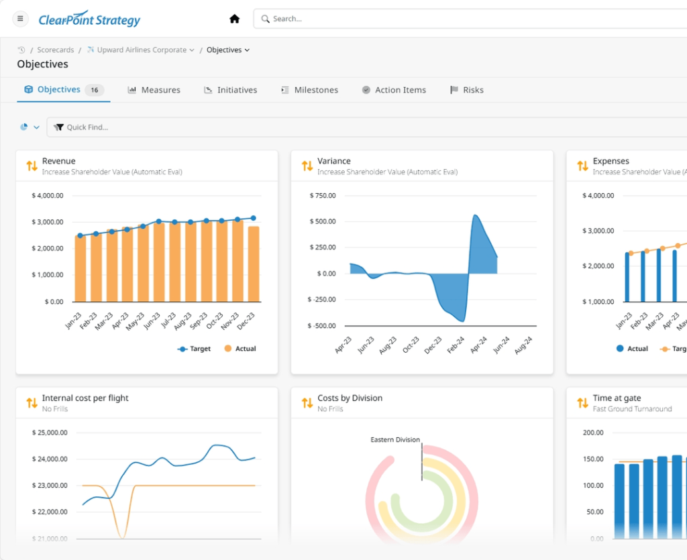Click the Increase Shareholder Value subtitle under Variance
687x560 pixels.
coord(387,172)
